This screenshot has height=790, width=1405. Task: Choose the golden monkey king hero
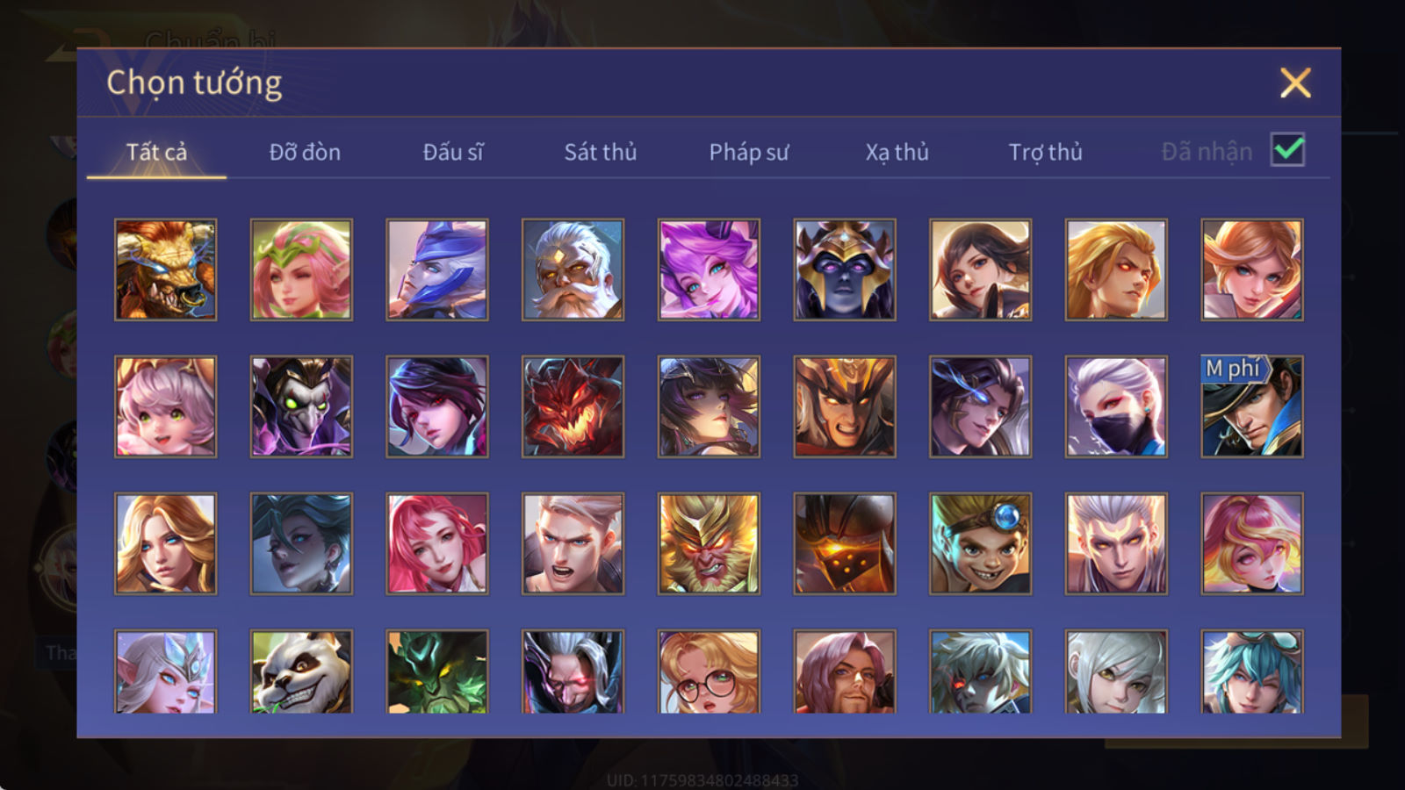click(x=709, y=543)
